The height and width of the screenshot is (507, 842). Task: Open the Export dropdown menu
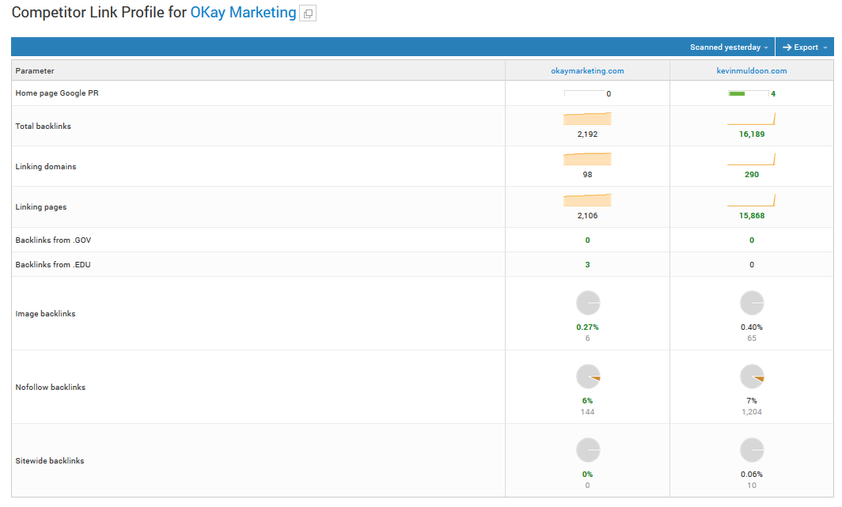click(x=804, y=47)
